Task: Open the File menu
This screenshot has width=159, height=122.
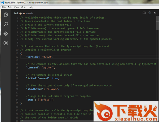Action: (x=4, y=7)
